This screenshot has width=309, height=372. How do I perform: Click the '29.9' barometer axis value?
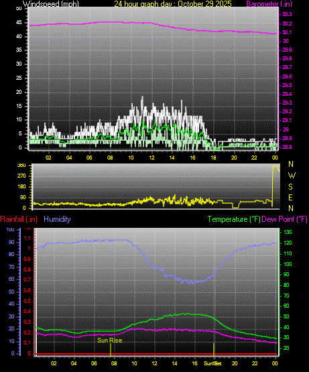(x=287, y=50)
